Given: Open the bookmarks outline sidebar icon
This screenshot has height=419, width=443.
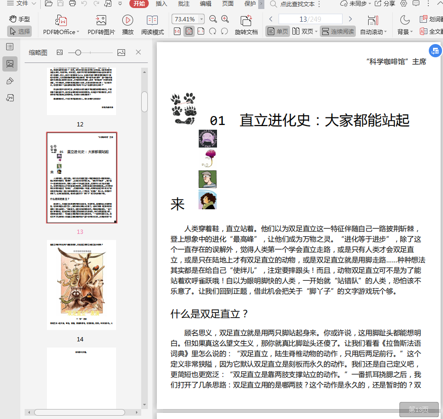Looking at the screenshot, I should click(9, 46).
